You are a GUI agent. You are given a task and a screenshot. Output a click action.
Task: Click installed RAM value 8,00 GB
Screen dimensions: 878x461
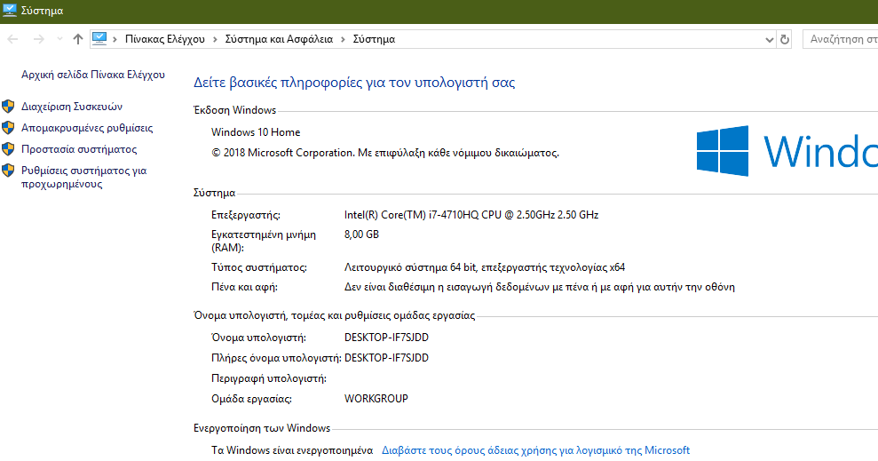(x=361, y=234)
